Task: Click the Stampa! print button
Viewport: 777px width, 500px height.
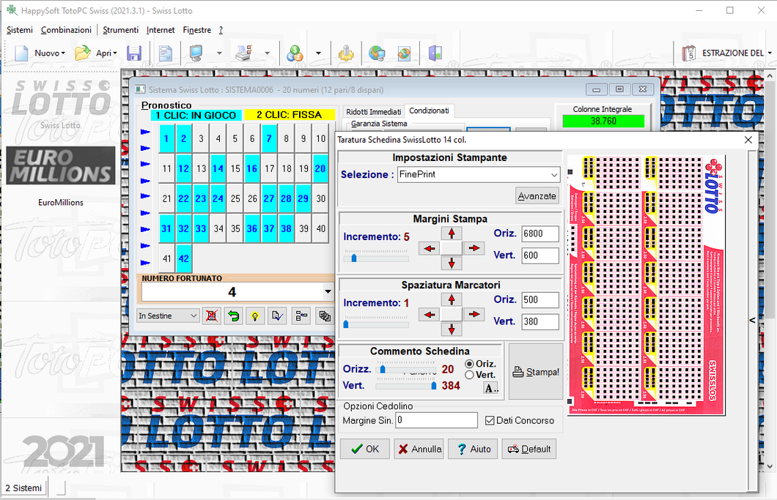Action: [x=535, y=372]
